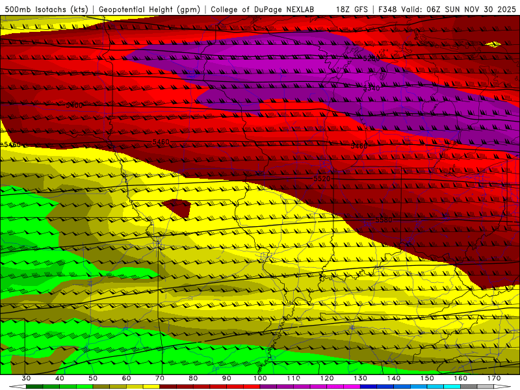Click the dark purple swatch after bright red

[268, 387]
